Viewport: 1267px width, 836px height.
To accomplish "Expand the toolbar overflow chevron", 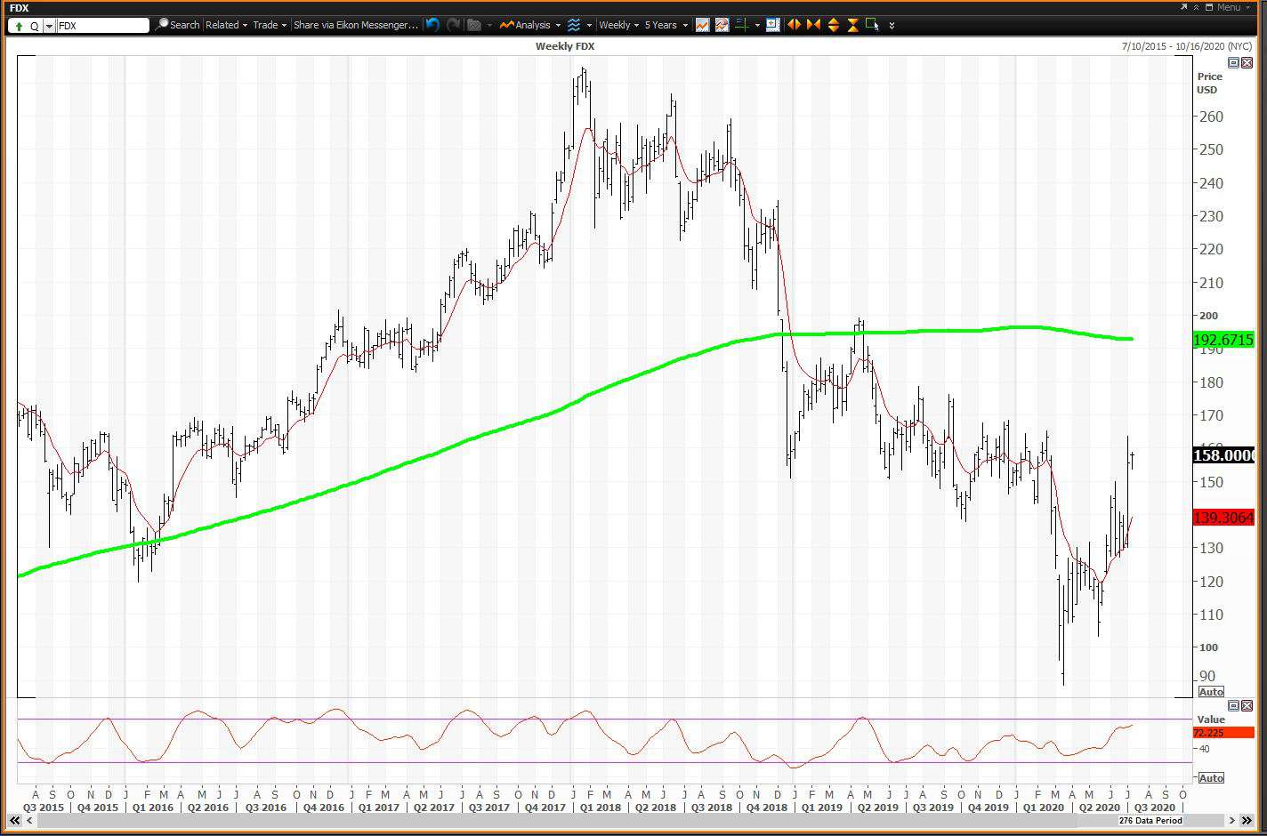I will point(892,26).
